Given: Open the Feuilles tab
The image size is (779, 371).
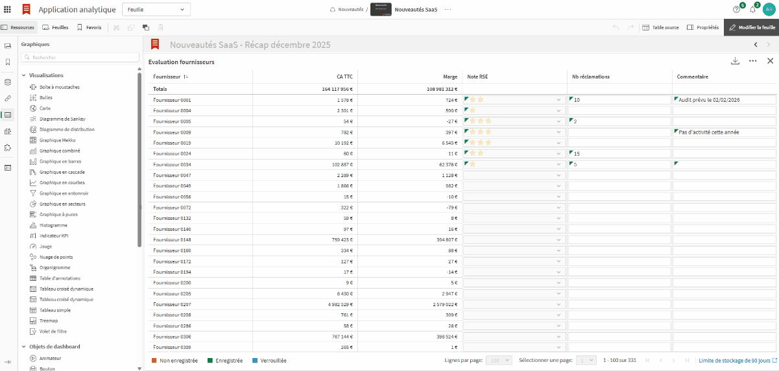Looking at the screenshot, I should (x=55, y=28).
